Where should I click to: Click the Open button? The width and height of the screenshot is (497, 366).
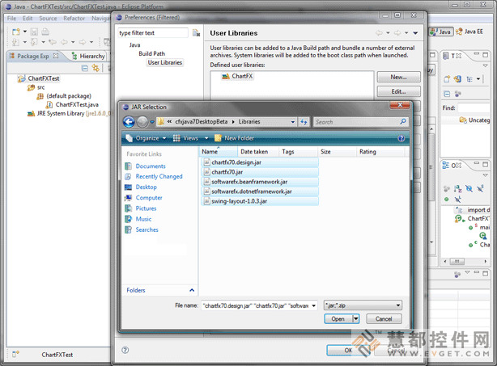pos(338,318)
